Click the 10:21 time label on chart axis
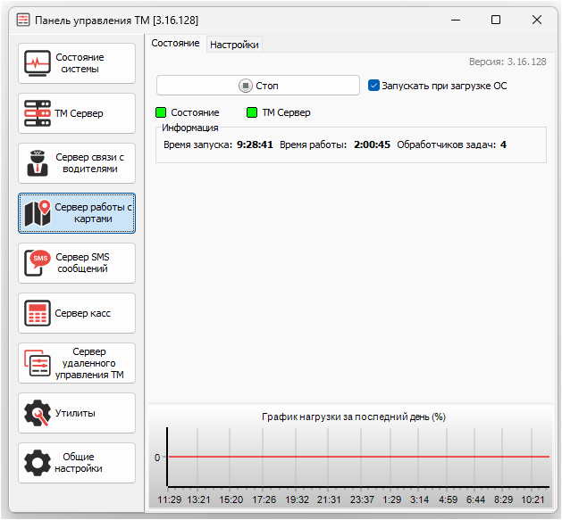The width and height of the screenshot is (562, 520). 533,499
